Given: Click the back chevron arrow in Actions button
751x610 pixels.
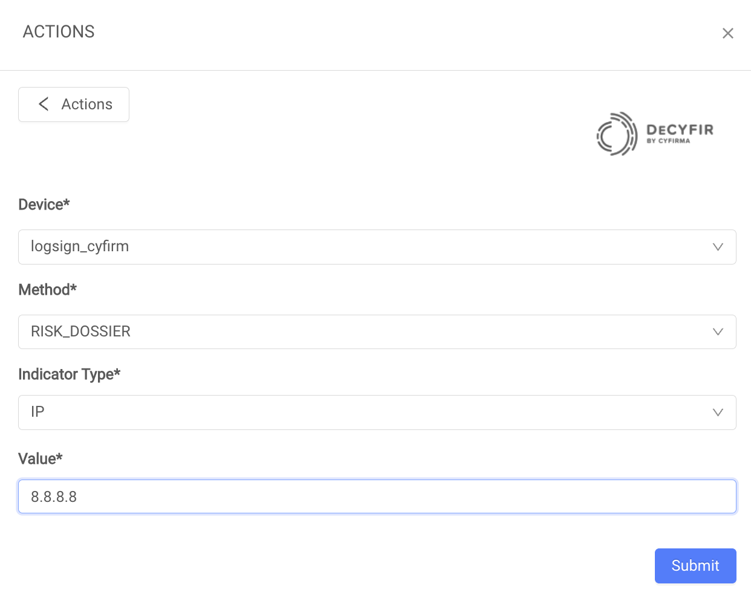Looking at the screenshot, I should tap(43, 104).
